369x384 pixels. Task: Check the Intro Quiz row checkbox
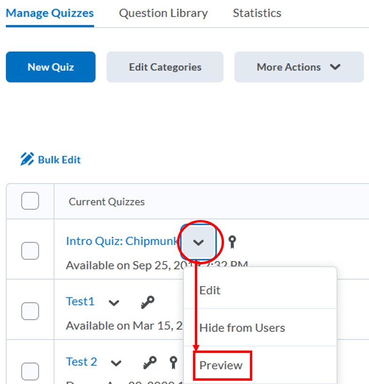tap(30, 250)
